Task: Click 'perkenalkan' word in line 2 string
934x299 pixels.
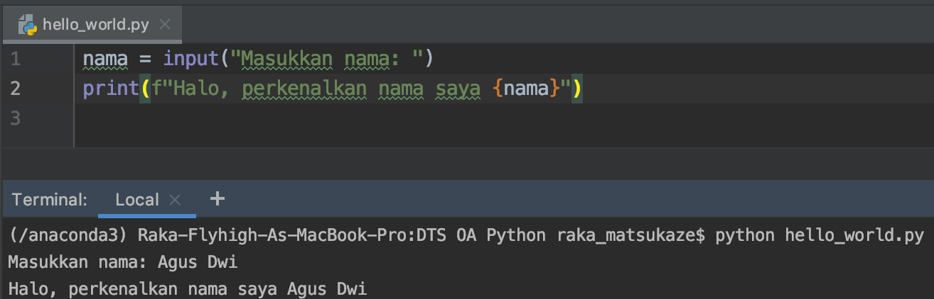Action: (304, 89)
